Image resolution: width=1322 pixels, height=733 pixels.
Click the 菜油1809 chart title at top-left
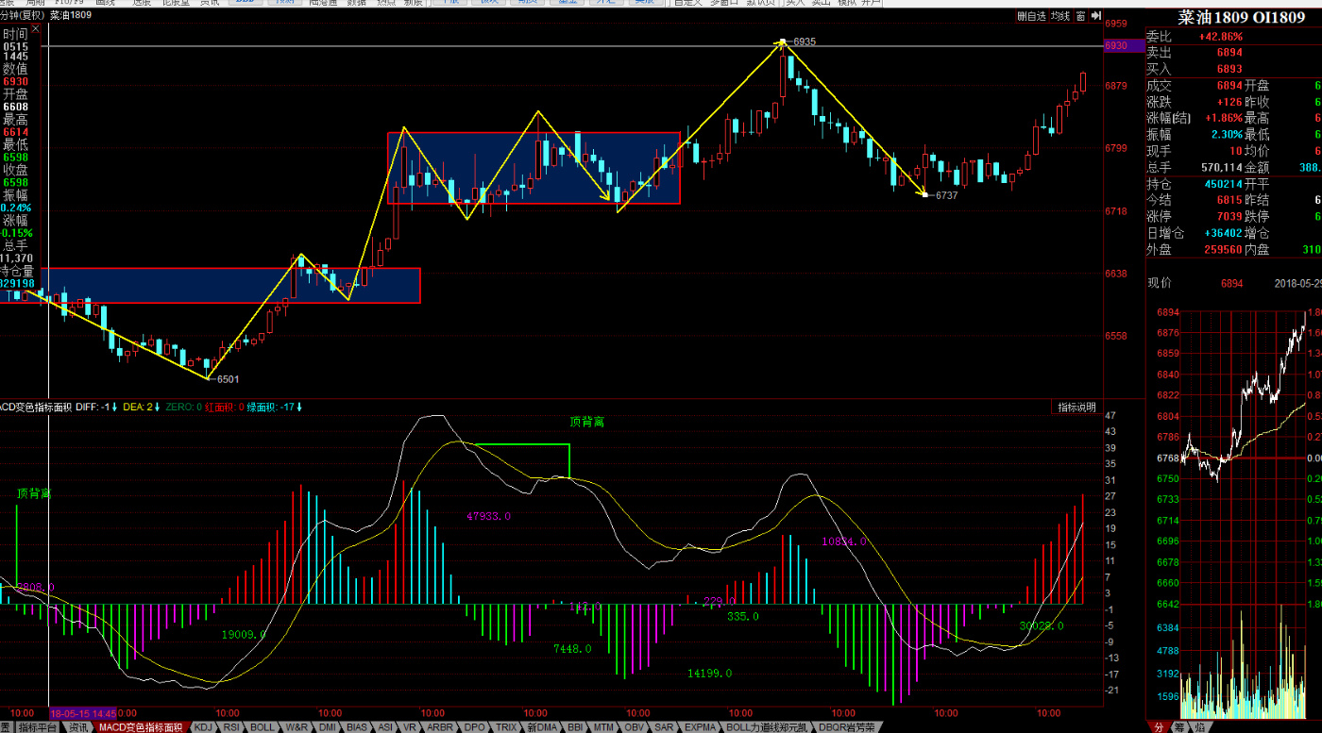point(71,16)
